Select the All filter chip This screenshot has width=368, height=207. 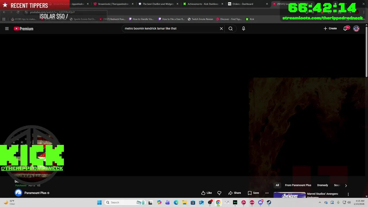(277, 185)
